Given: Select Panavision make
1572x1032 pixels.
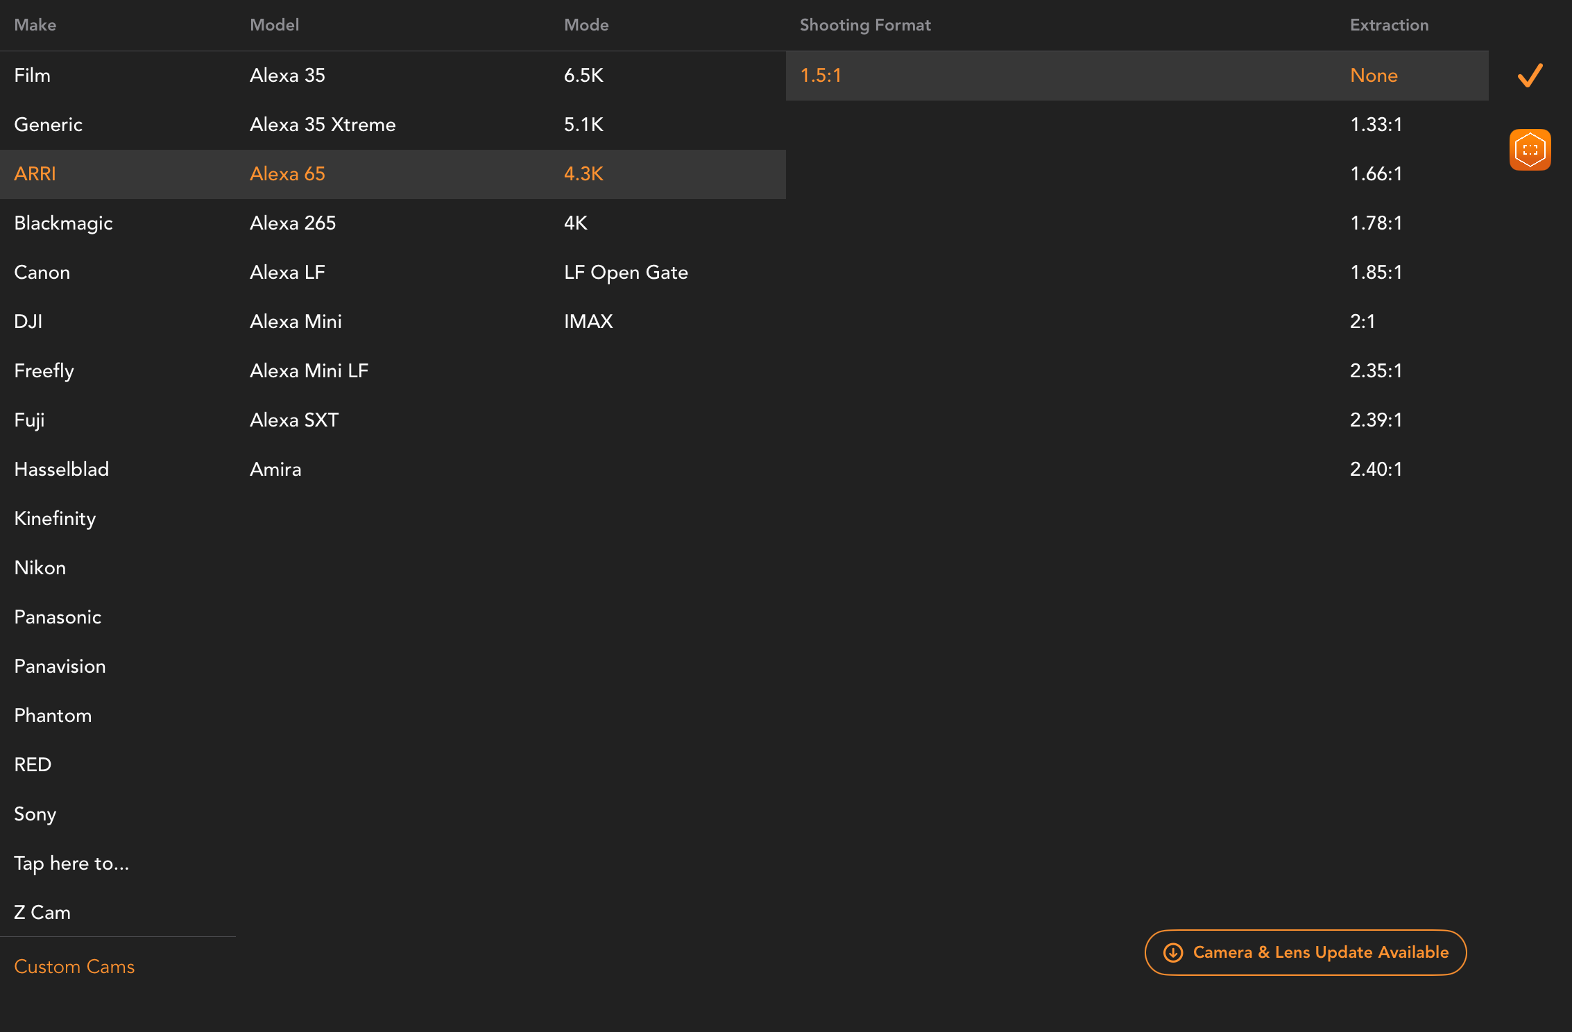Looking at the screenshot, I should click(x=118, y=666).
